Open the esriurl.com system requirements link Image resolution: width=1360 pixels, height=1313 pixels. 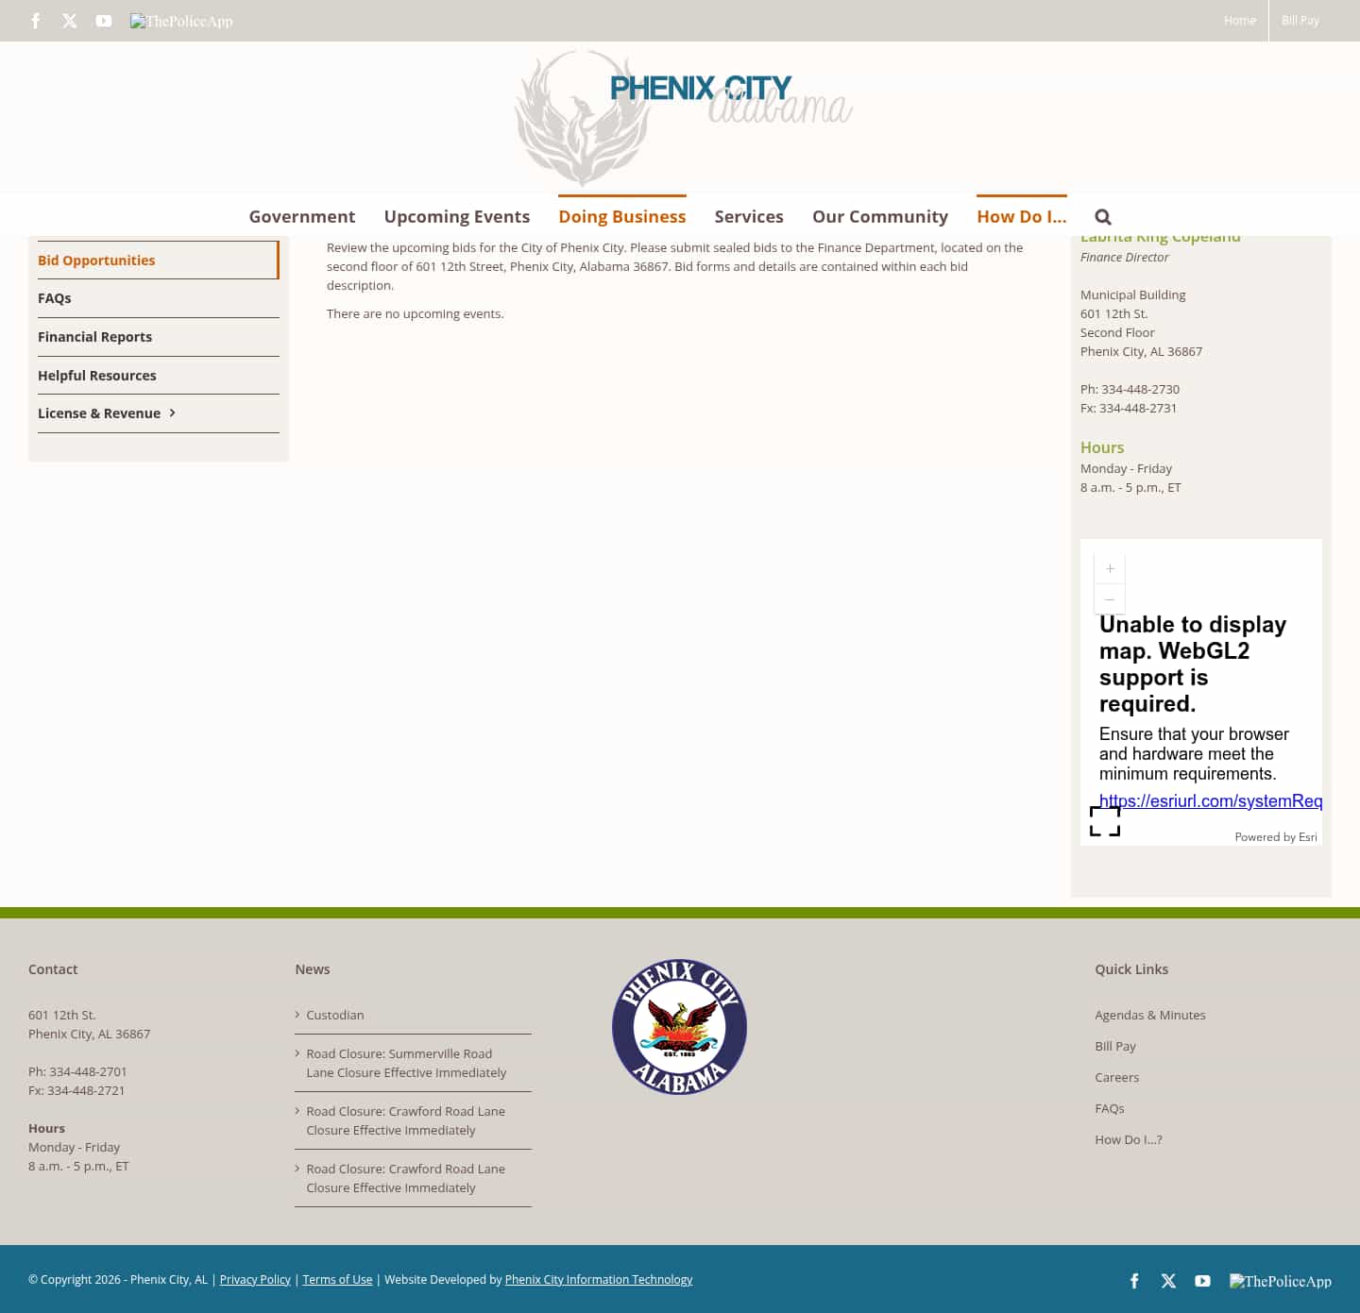pyautogui.click(x=1211, y=801)
